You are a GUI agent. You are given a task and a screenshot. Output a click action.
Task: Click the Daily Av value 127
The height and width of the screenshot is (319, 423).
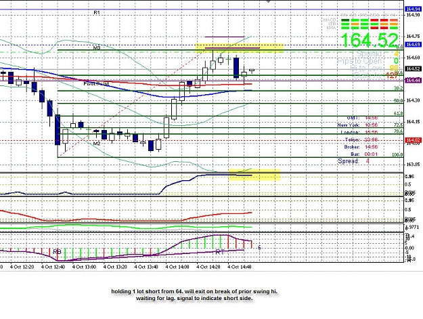pos(392,75)
